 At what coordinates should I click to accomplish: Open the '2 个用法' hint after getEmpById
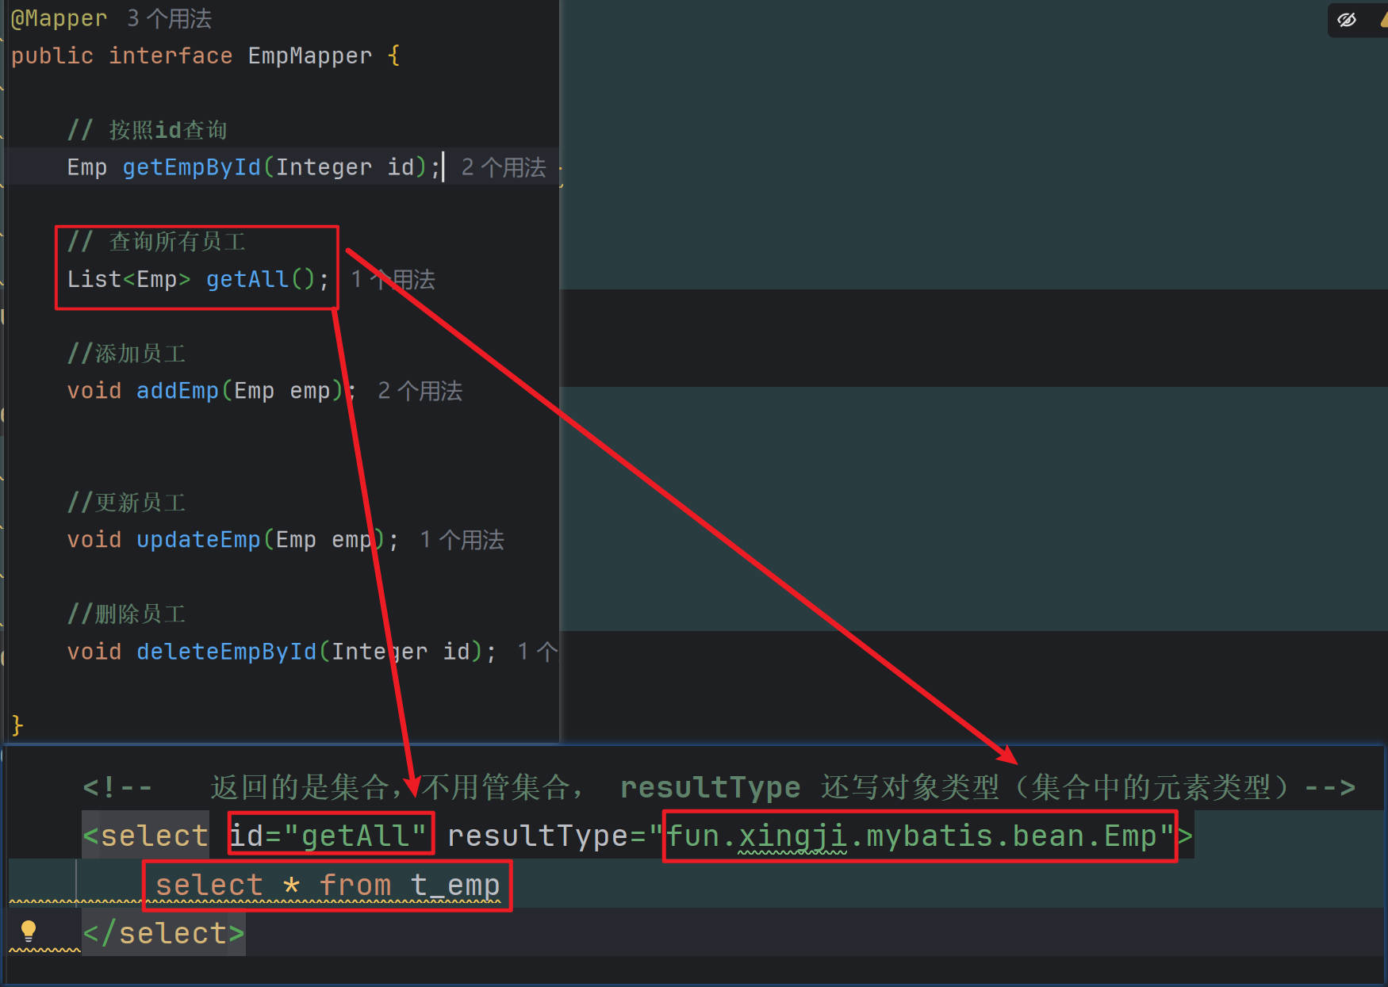pyautogui.click(x=504, y=167)
